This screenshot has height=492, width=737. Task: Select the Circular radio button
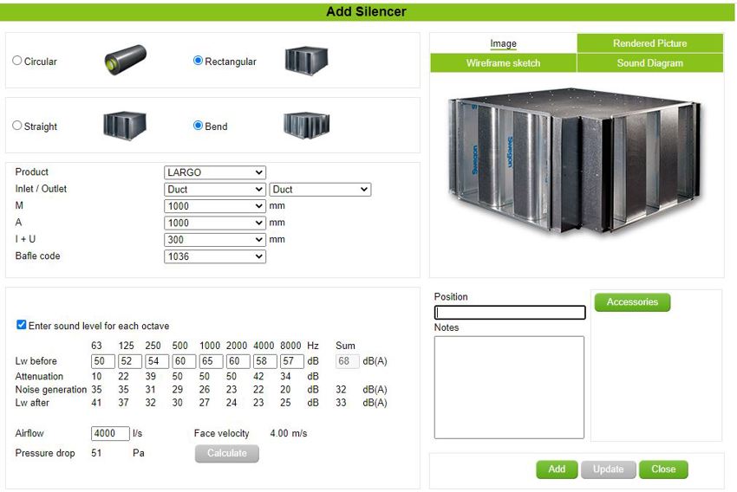[17, 61]
